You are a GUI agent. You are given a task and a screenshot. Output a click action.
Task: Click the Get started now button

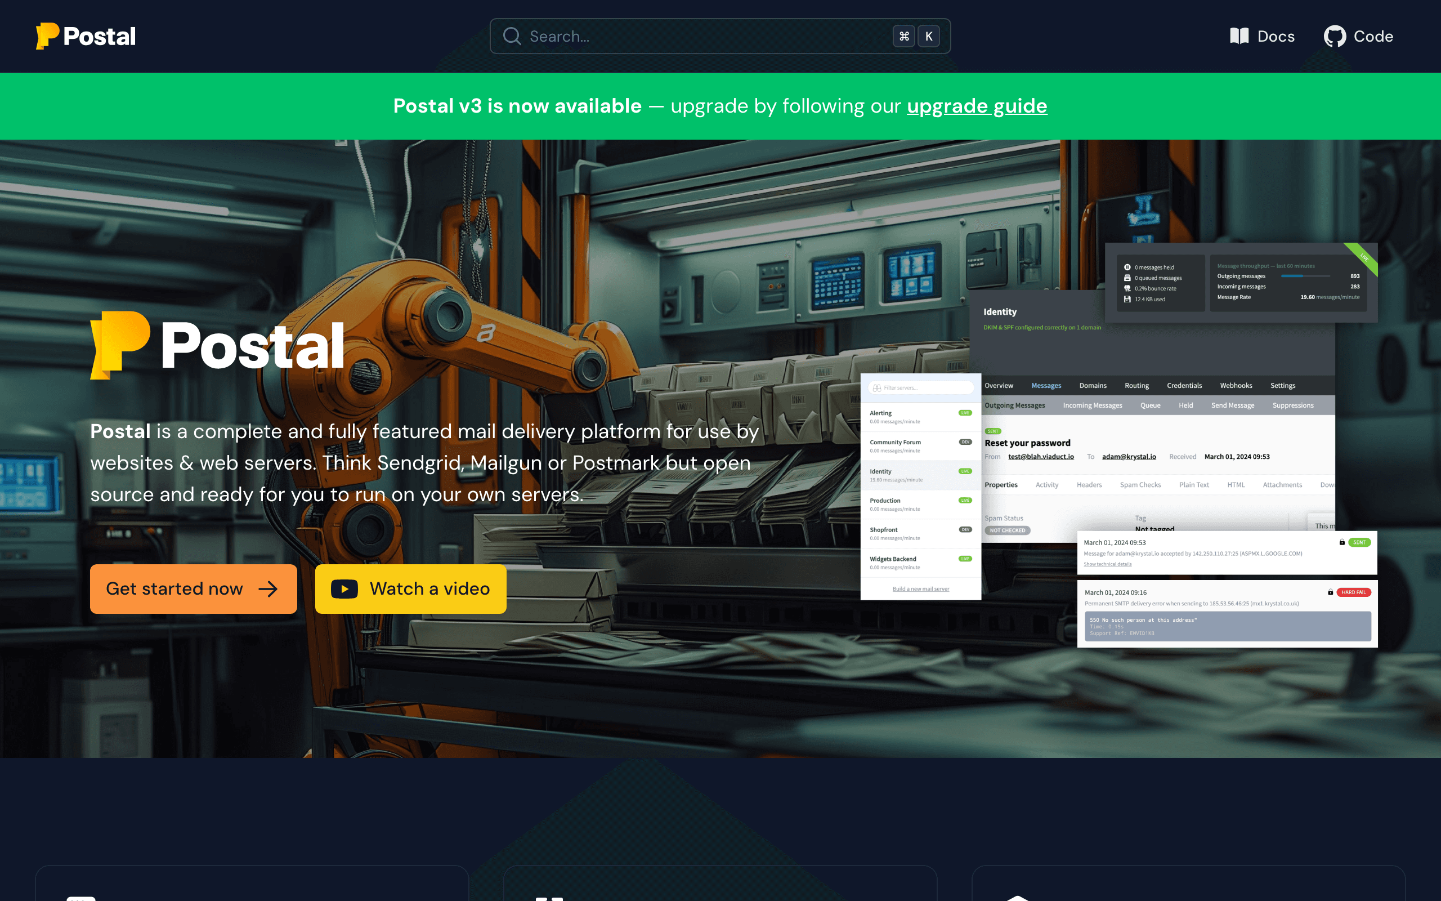point(193,589)
